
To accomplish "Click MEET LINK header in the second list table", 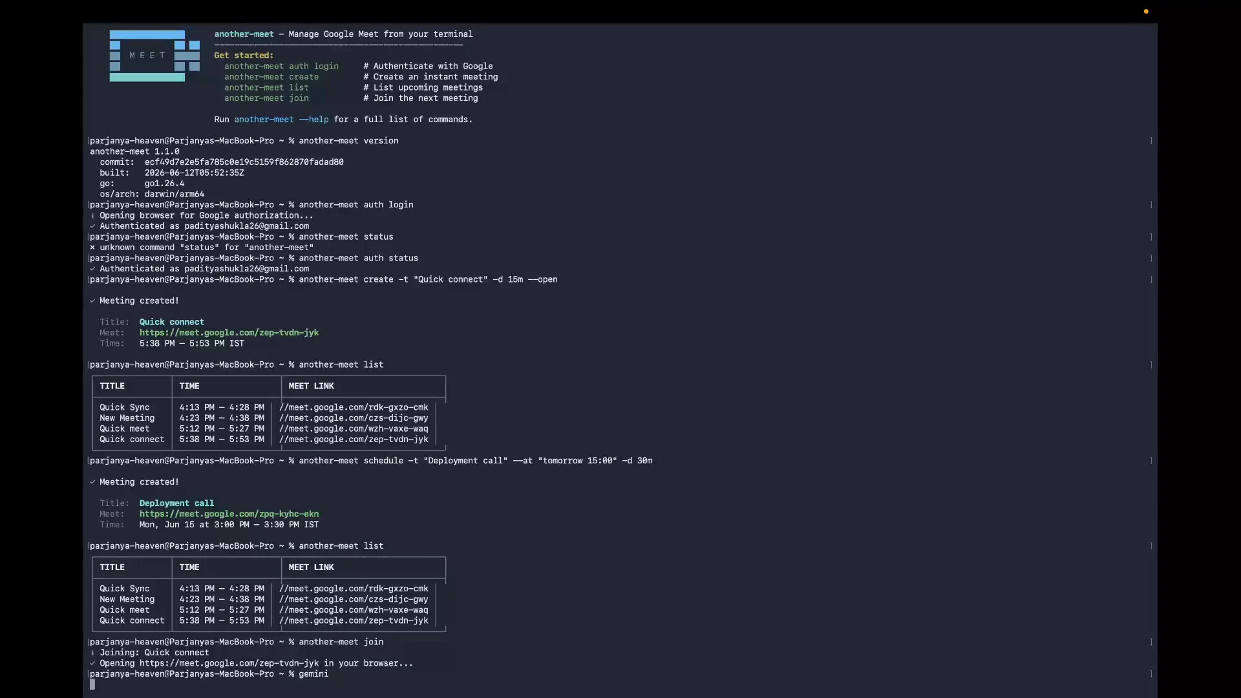I will point(311,567).
